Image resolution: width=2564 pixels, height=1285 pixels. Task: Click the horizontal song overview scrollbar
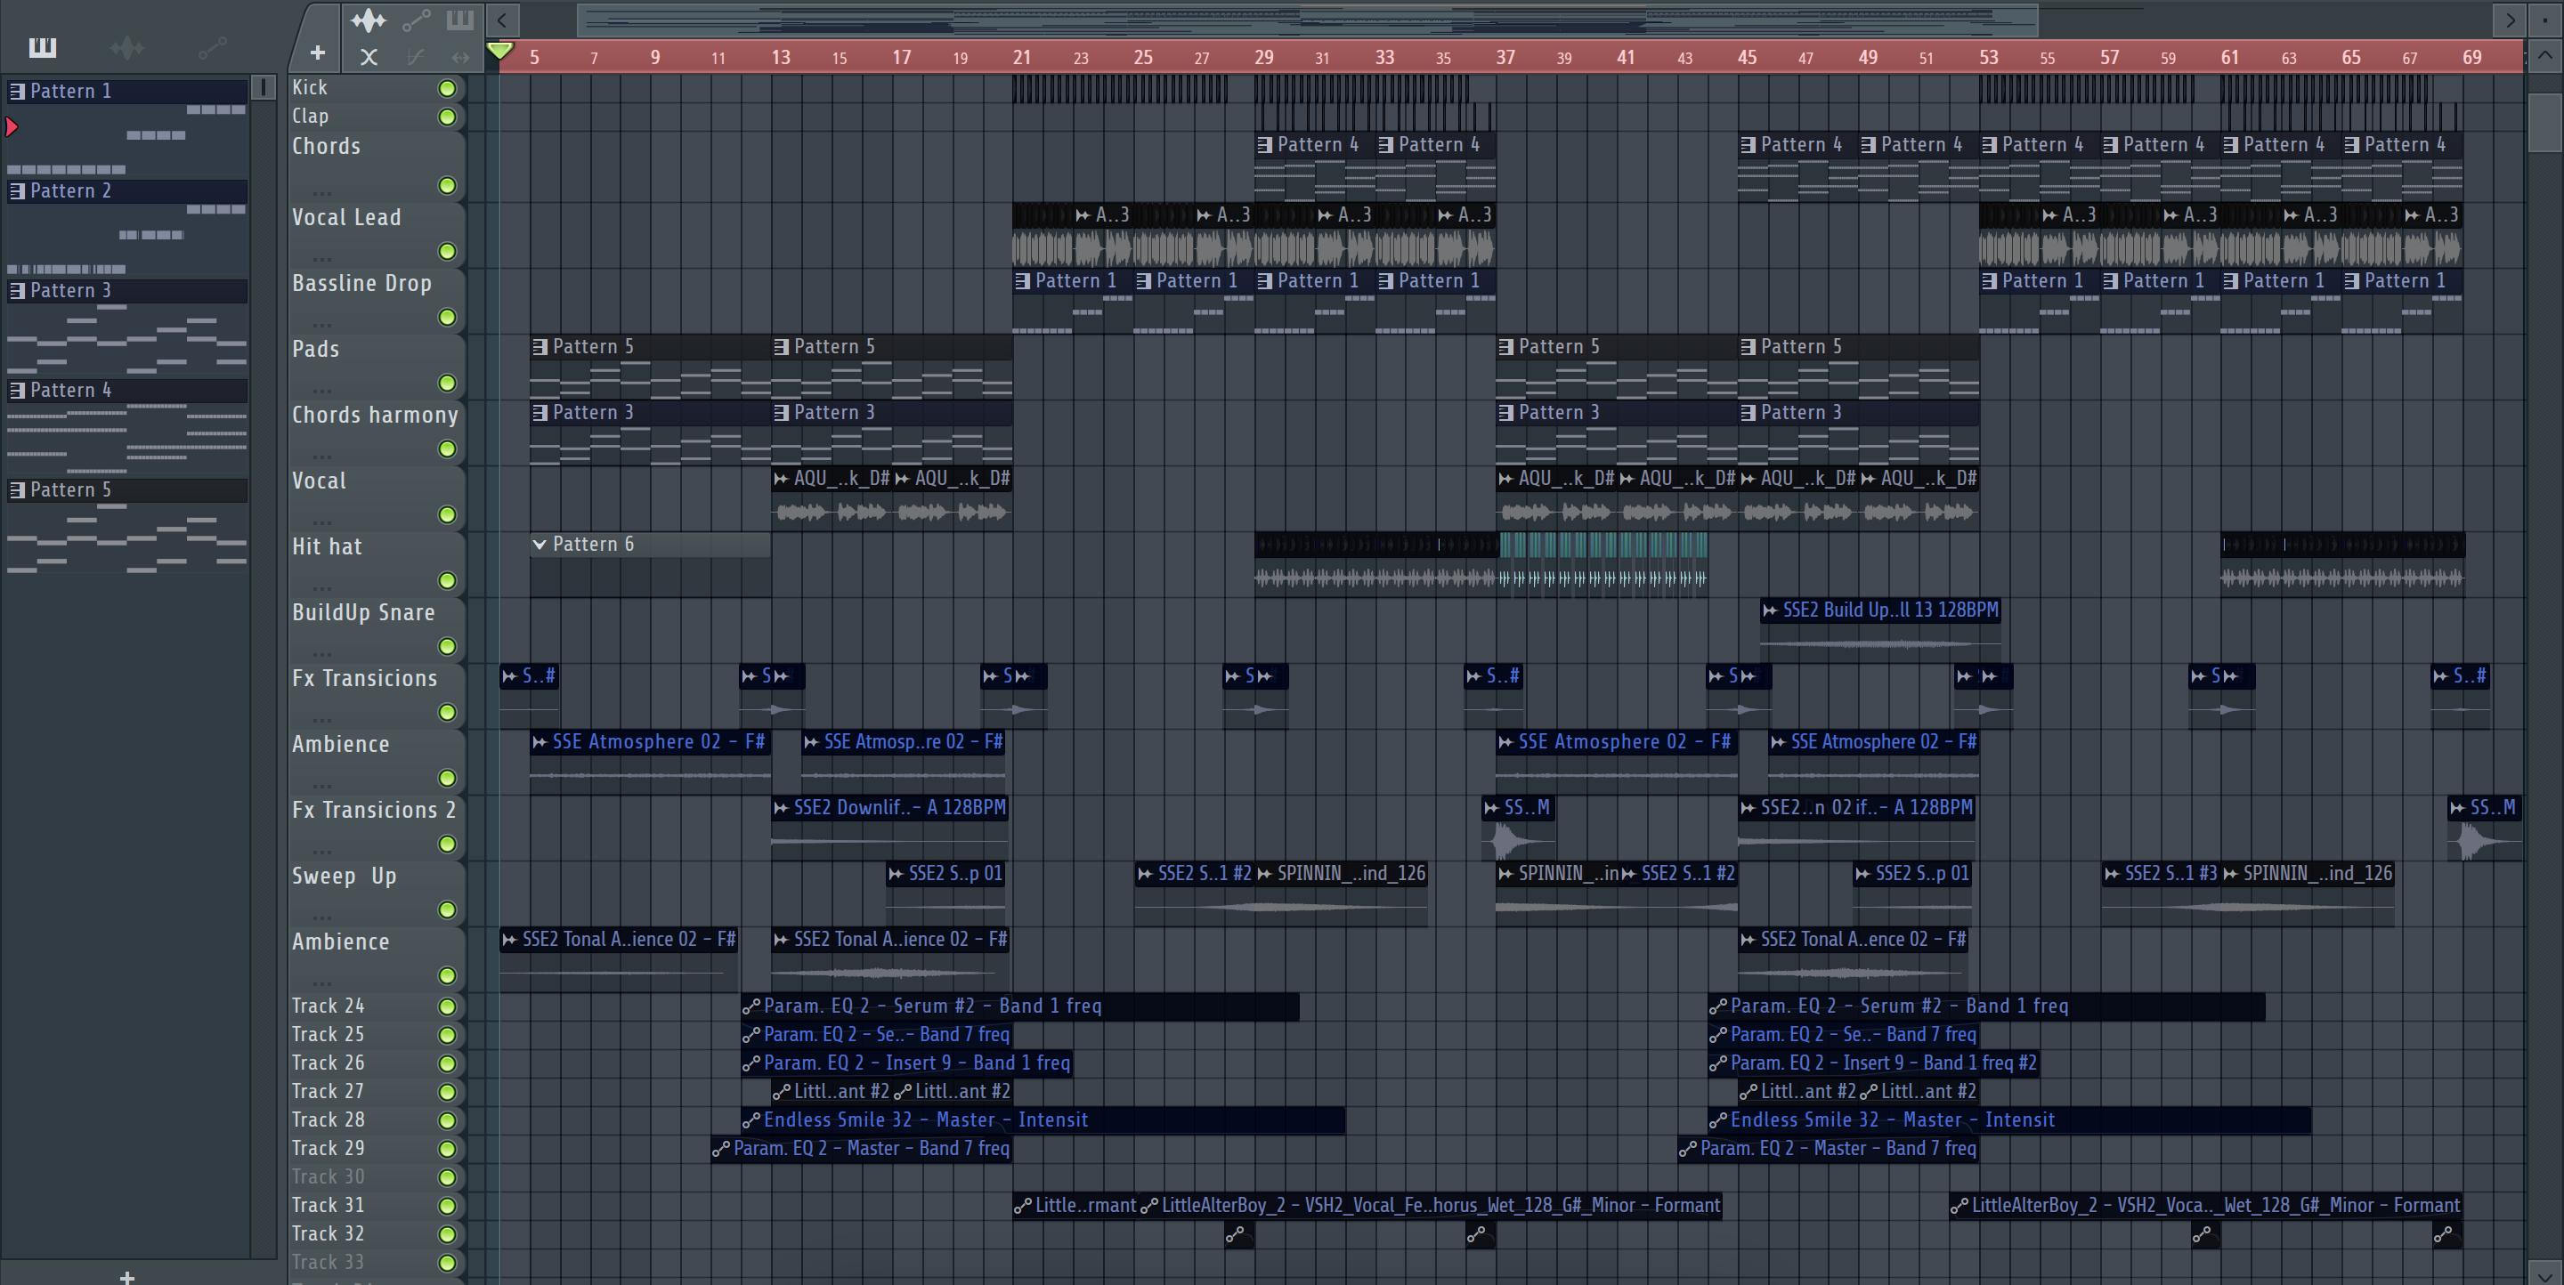tap(1308, 19)
